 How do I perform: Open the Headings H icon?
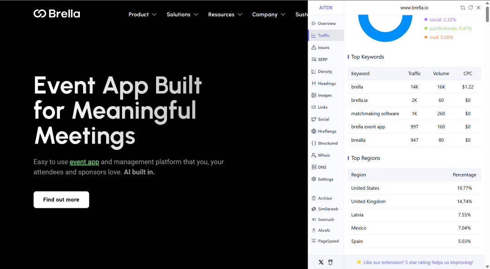pyautogui.click(x=314, y=83)
